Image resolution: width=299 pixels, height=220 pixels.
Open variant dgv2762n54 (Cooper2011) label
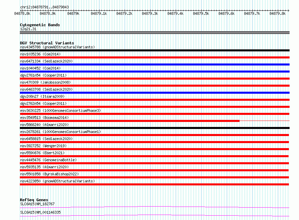pyautogui.click(x=43, y=103)
